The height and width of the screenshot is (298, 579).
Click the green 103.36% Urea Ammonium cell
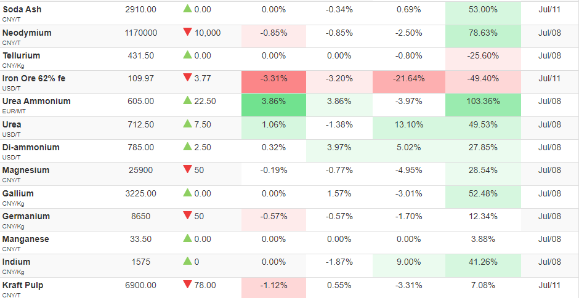pyautogui.click(x=483, y=105)
